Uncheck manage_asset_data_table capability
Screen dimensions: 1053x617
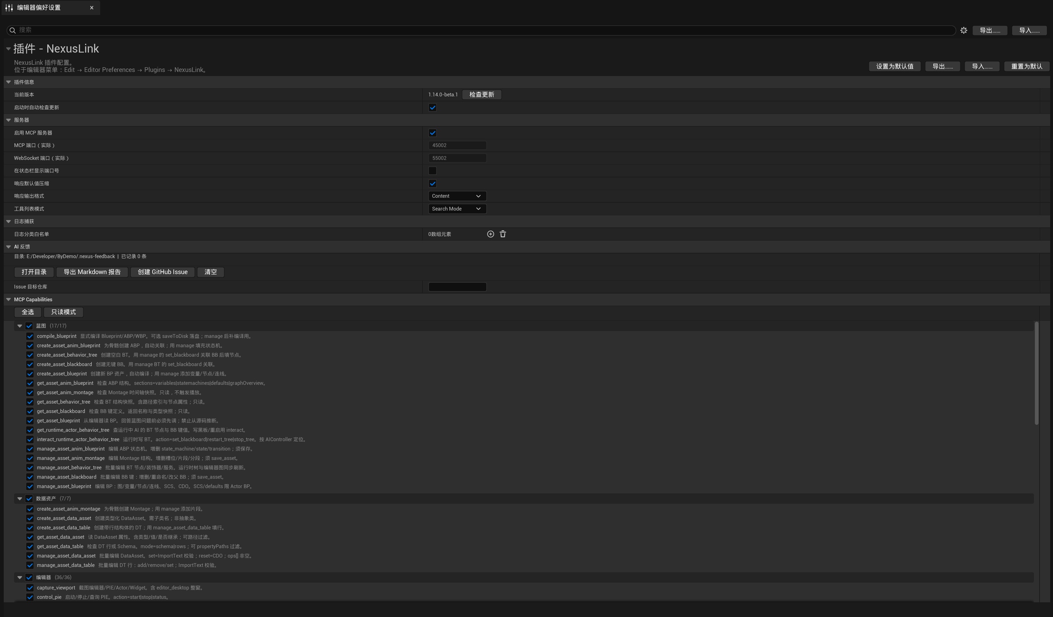30,566
